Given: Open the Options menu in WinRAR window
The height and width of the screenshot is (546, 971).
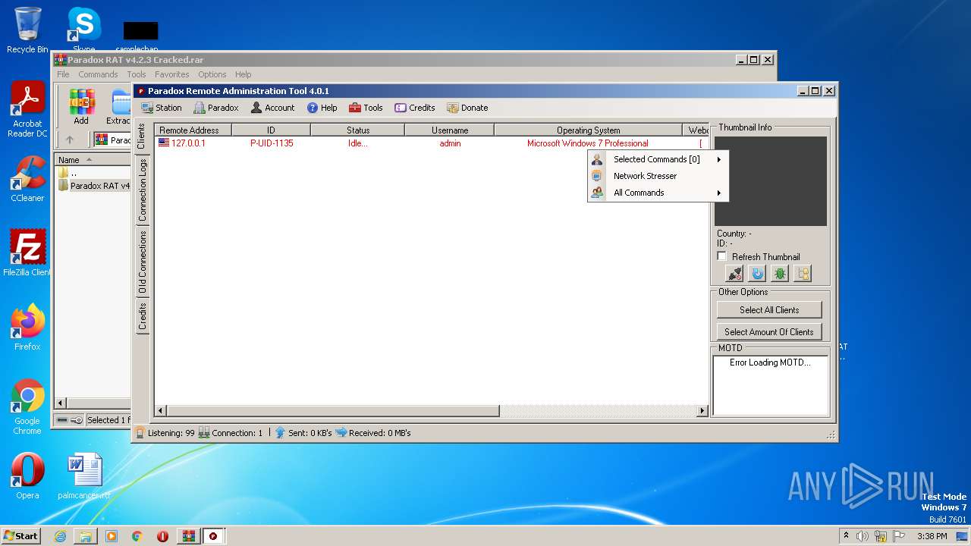Looking at the screenshot, I should 212,74.
